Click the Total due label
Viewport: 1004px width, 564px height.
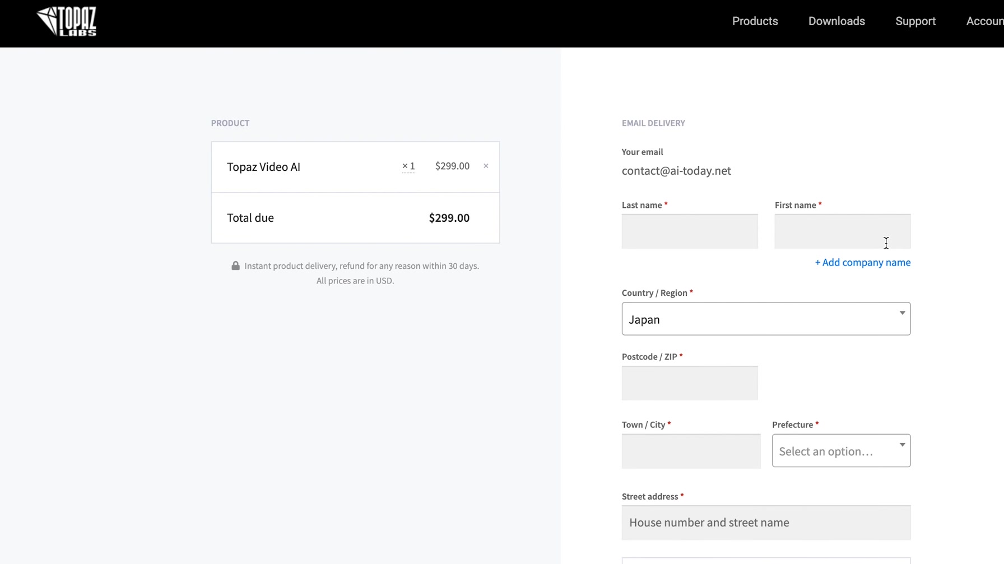pyautogui.click(x=250, y=218)
